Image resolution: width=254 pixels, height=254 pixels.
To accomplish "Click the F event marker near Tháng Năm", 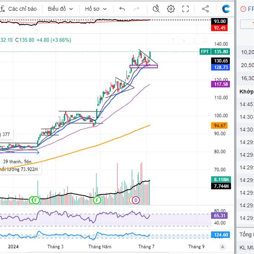I will click(97, 200).
